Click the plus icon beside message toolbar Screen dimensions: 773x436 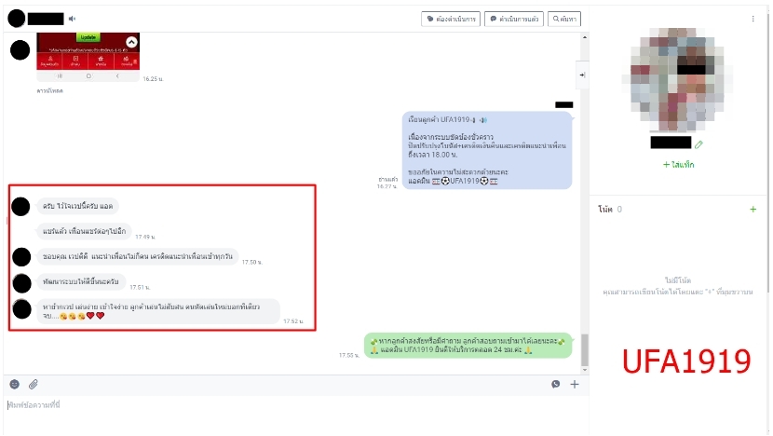point(575,384)
